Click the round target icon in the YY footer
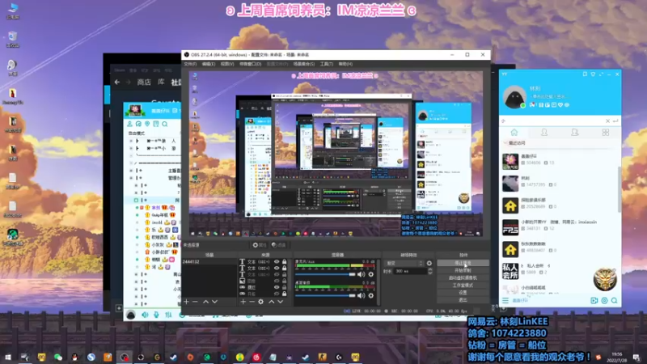Image resolution: width=647 pixels, height=364 pixels. 604,300
